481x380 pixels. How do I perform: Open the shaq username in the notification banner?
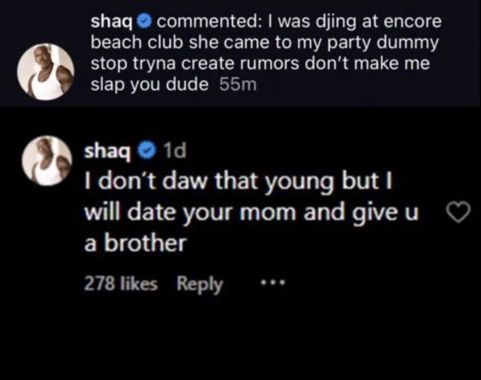pos(112,22)
